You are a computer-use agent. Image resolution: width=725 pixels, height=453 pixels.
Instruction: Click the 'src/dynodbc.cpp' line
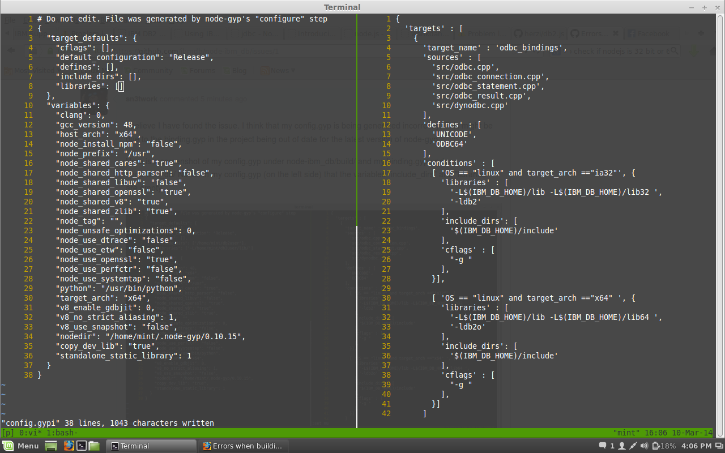(470, 105)
